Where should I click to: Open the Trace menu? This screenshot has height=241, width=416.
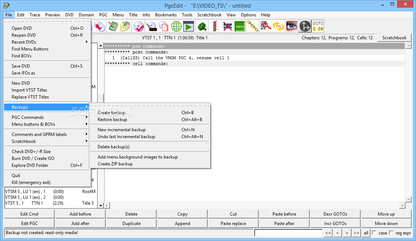35,15
